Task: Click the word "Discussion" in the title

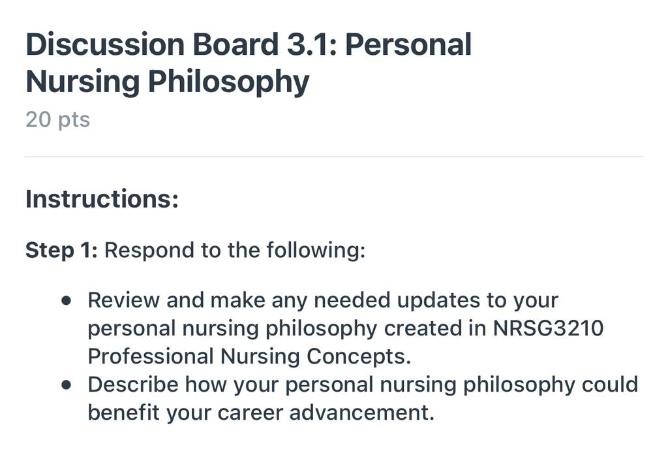Action: pyautogui.click(x=105, y=44)
